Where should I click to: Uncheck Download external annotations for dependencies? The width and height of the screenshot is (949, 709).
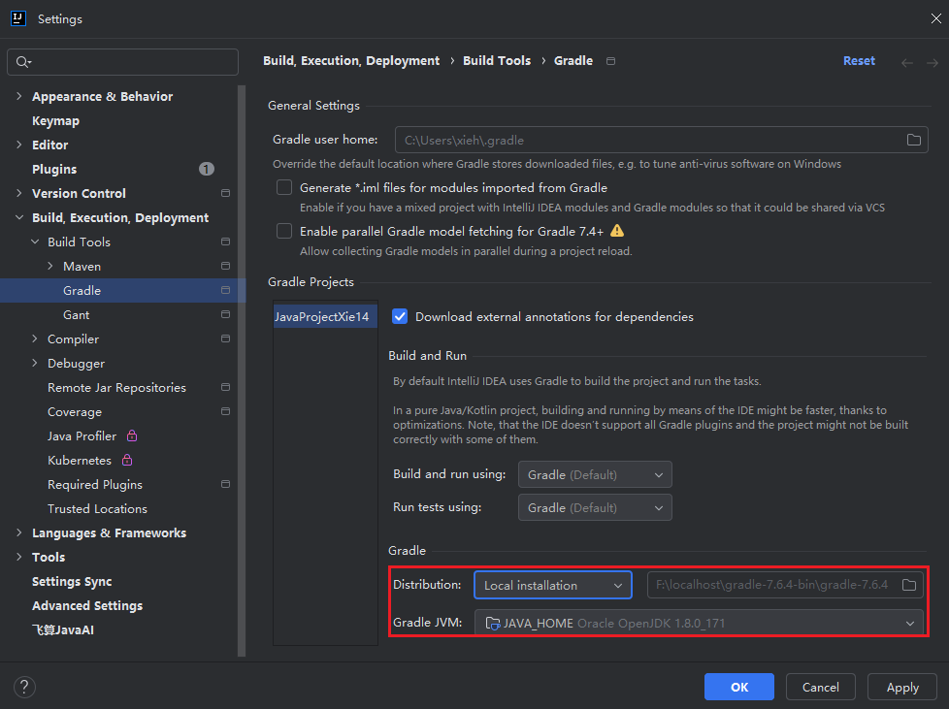click(x=400, y=316)
